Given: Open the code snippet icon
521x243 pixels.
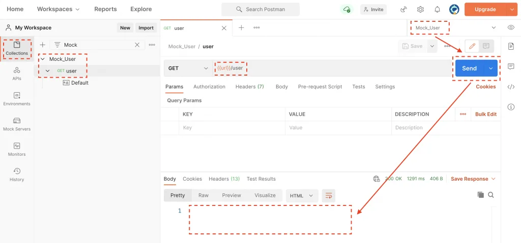Looking at the screenshot, I should [511, 87].
